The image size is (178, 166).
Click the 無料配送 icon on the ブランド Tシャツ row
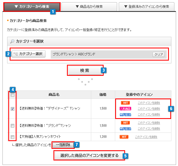pos(125,129)
